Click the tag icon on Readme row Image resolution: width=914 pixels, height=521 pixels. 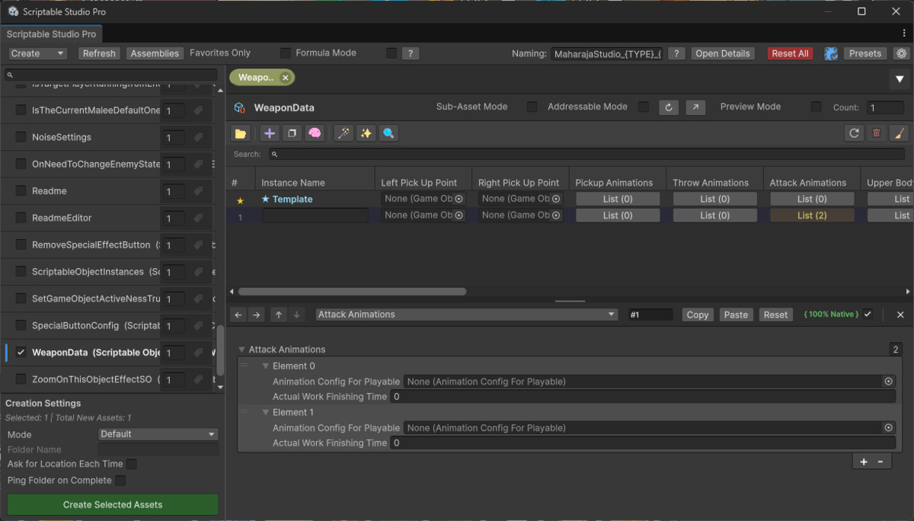[x=198, y=191]
